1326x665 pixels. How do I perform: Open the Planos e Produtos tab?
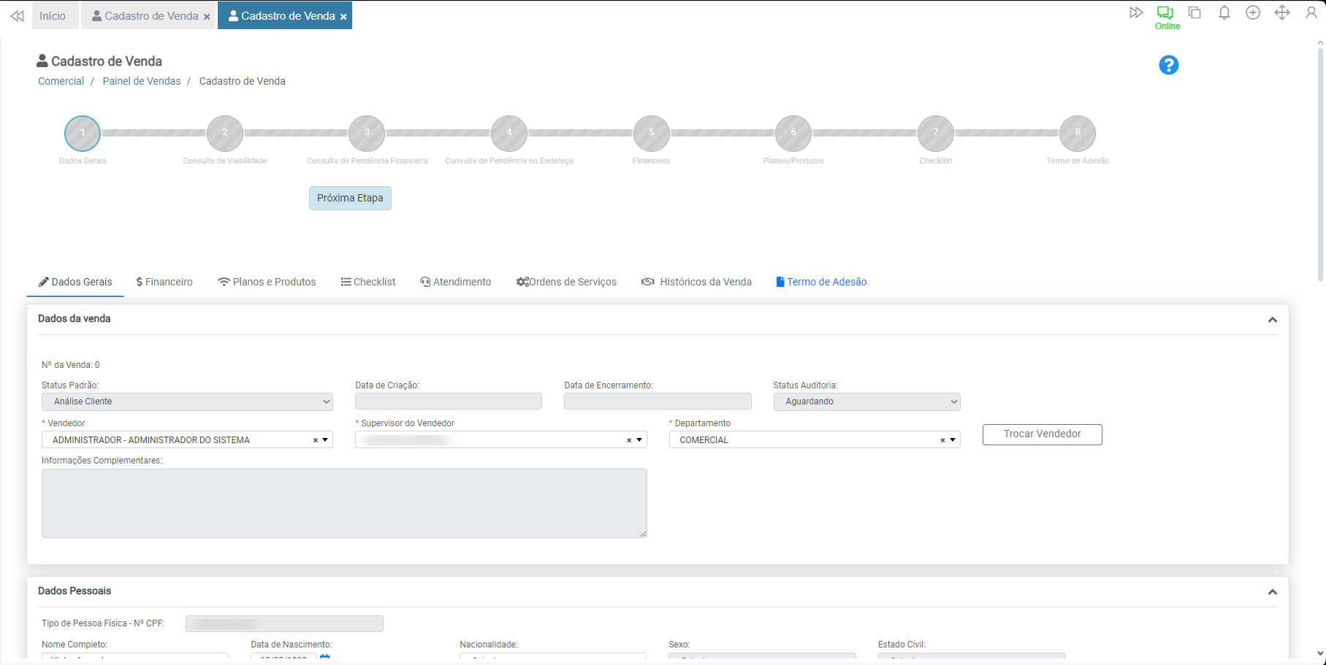point(267,282)
